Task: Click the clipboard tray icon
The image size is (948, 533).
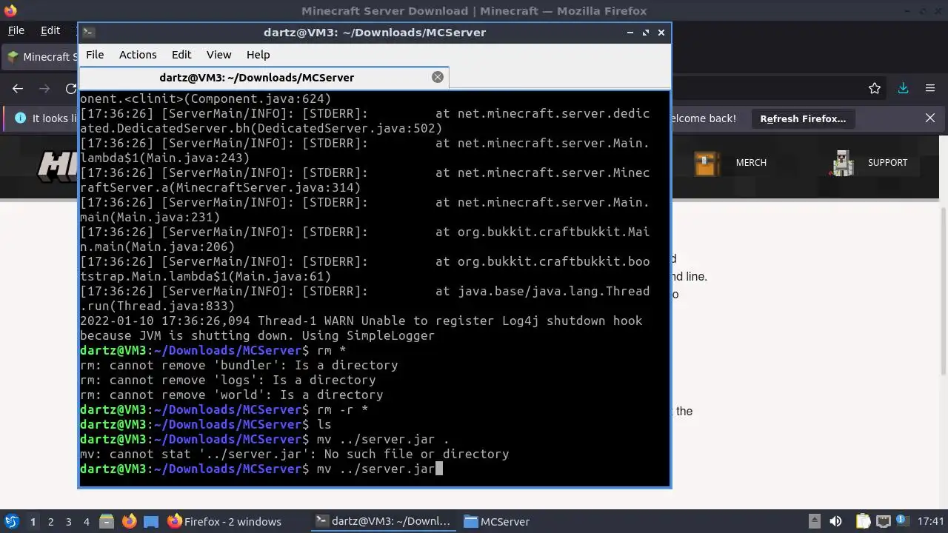Action: [863, 521]
